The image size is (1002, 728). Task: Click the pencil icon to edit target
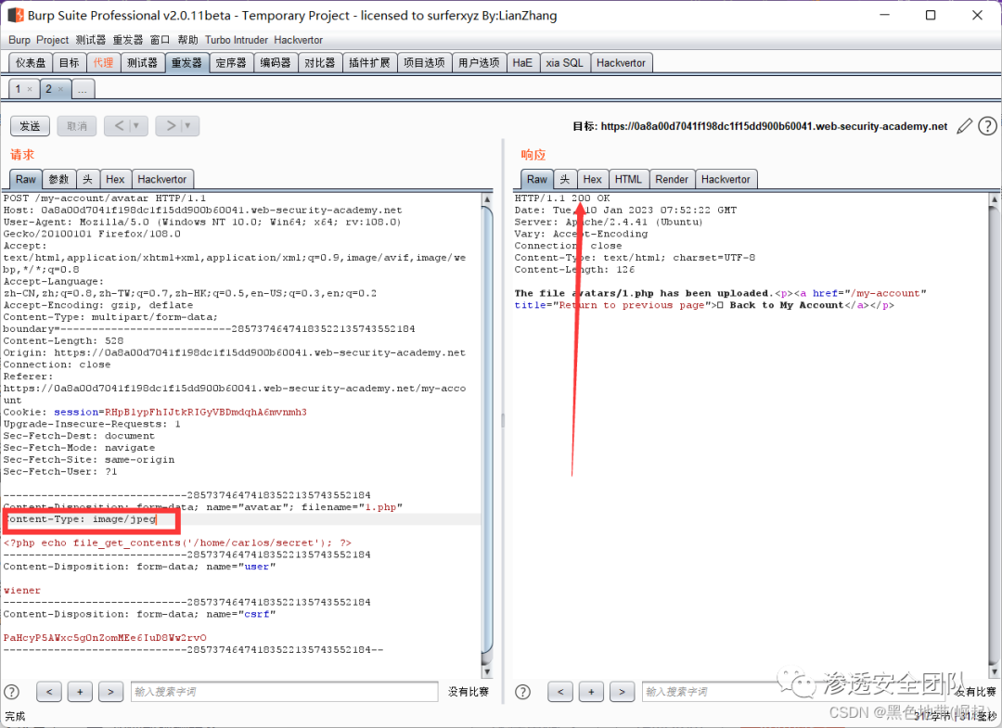click(x=964, y=126)
